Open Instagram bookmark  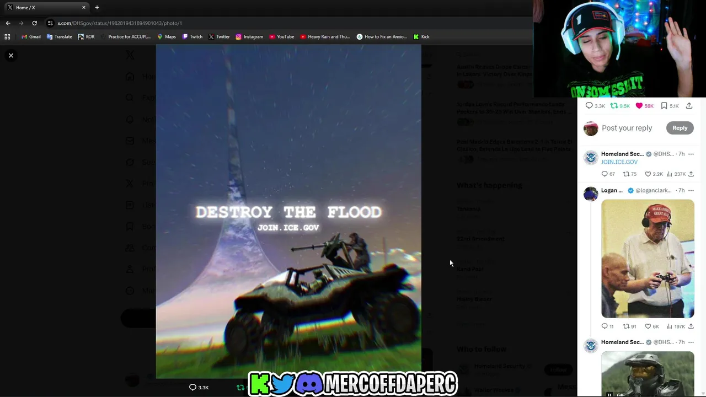(x=249, y=36)
